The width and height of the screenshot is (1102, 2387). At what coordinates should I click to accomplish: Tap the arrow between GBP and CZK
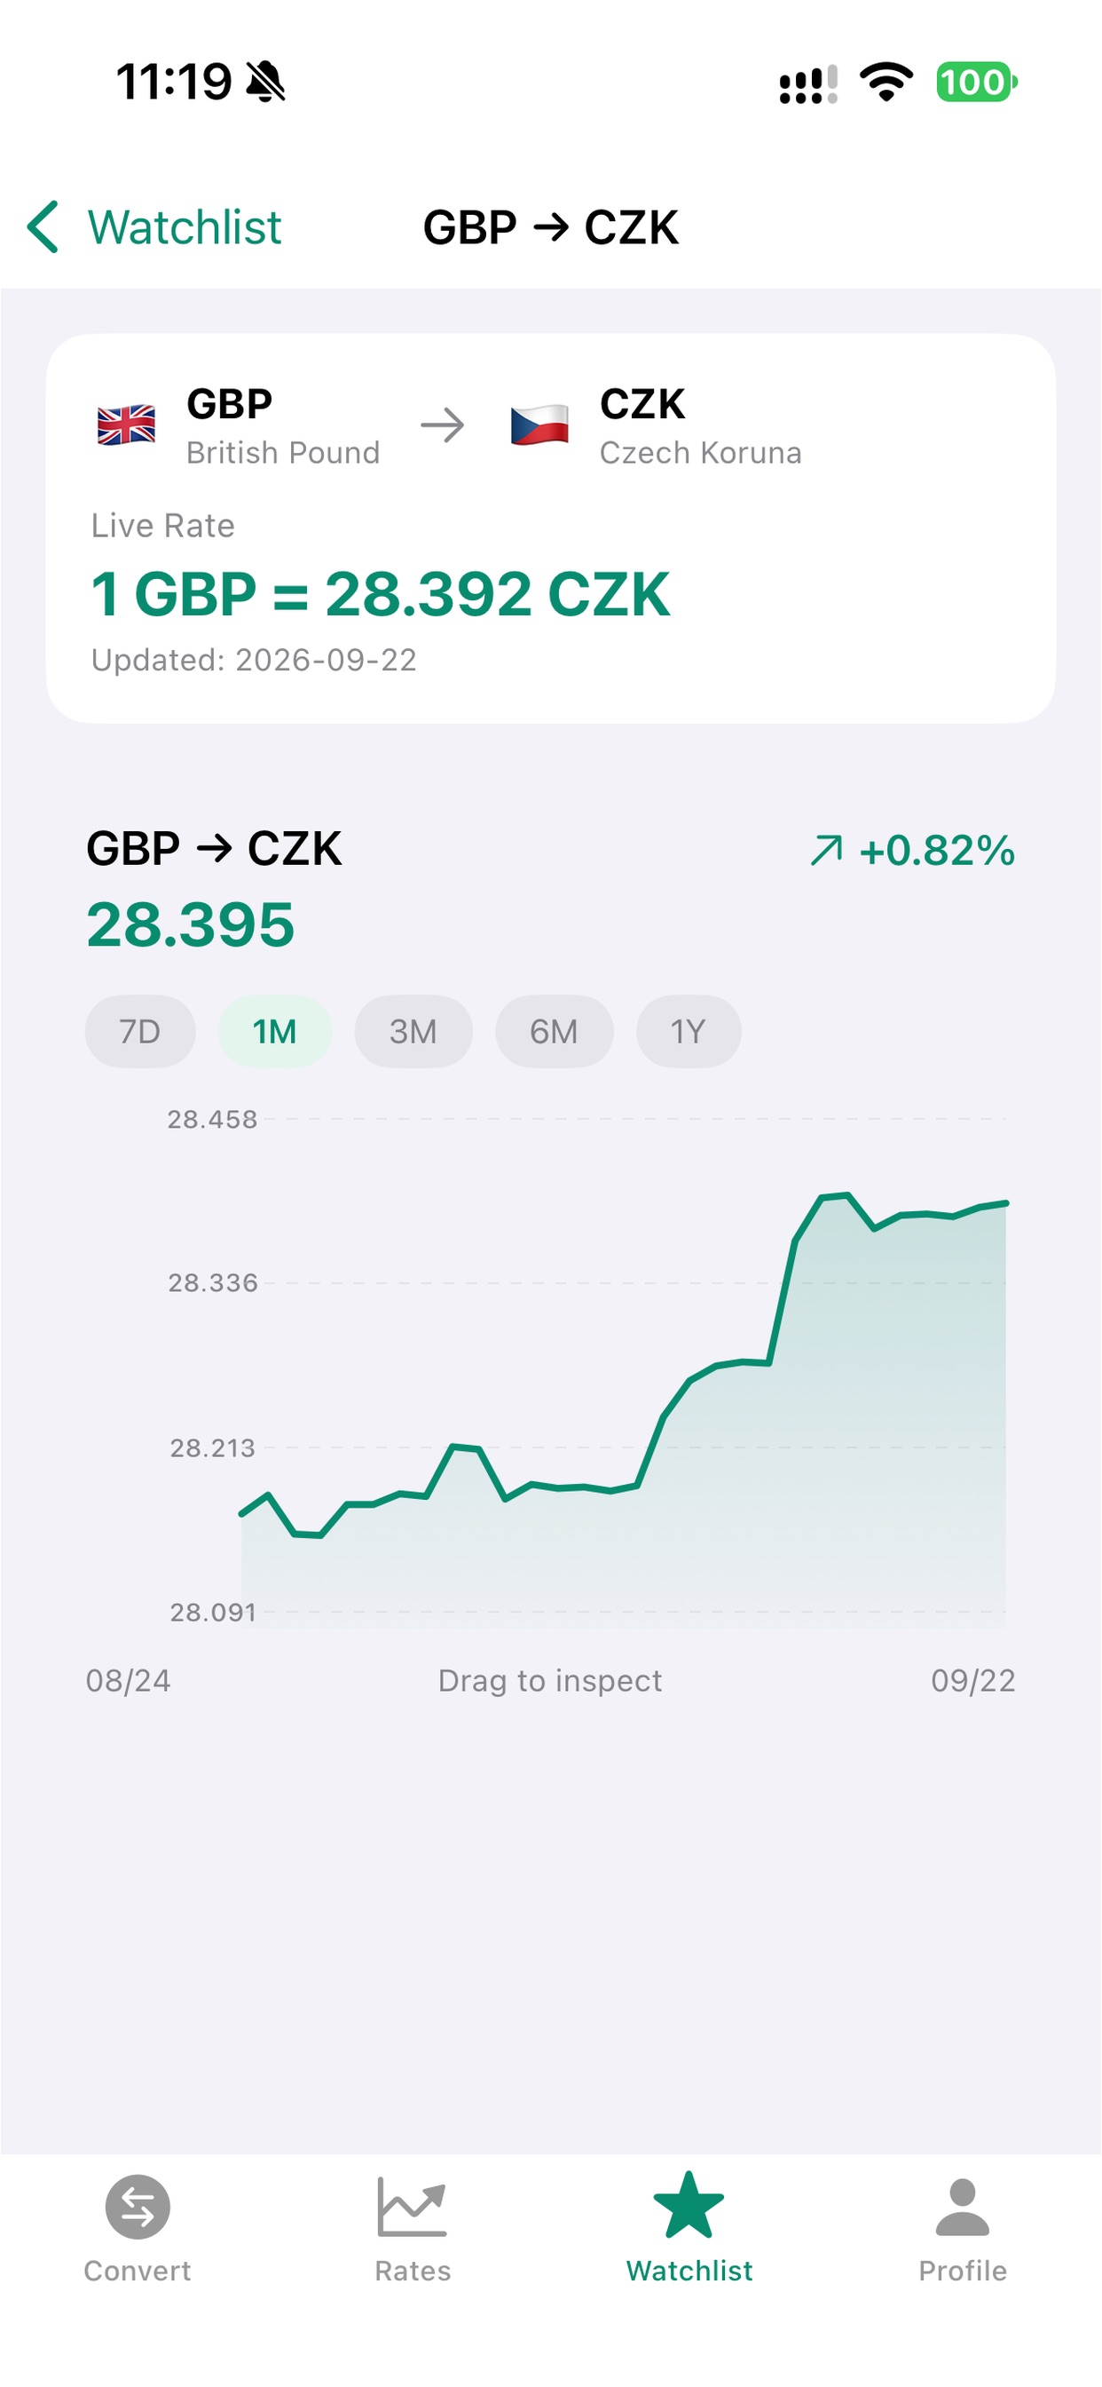coord(443,426)
